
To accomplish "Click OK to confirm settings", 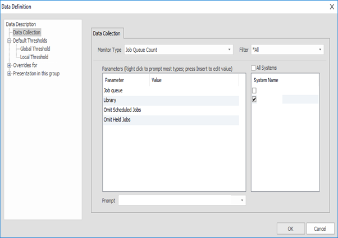I will [290, 228].
